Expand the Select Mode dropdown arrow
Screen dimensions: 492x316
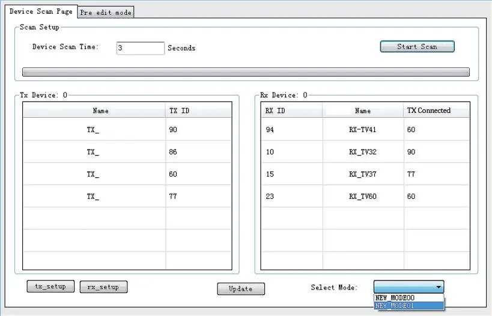[x=439, y=287]
